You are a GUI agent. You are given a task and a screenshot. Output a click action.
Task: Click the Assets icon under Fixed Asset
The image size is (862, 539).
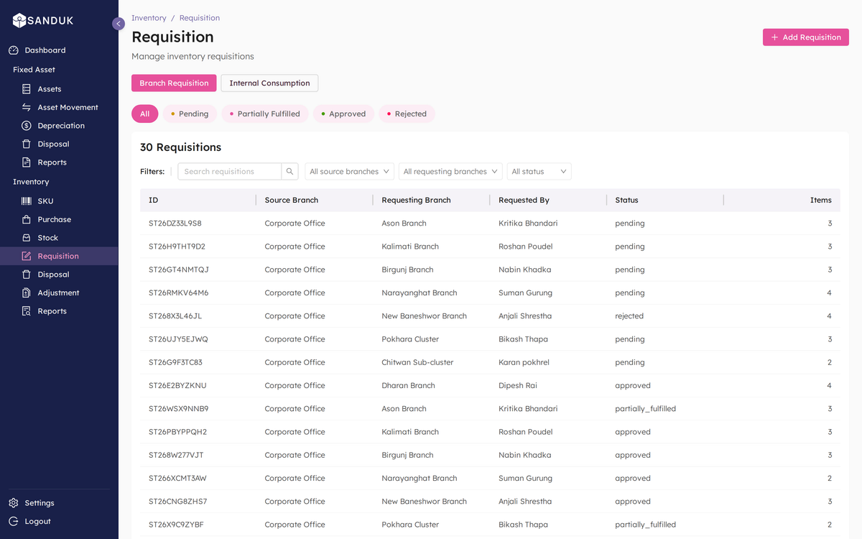pos(27,89)
